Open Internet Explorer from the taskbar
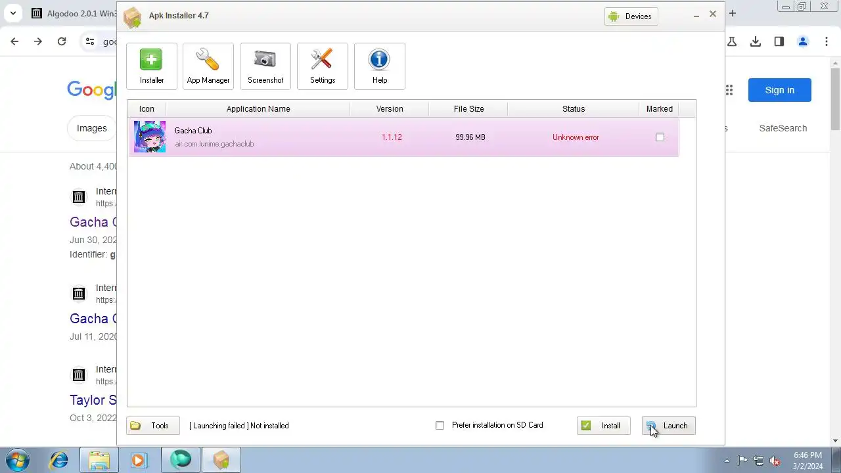This screenshot has height=473, width=841. point(59,460)
